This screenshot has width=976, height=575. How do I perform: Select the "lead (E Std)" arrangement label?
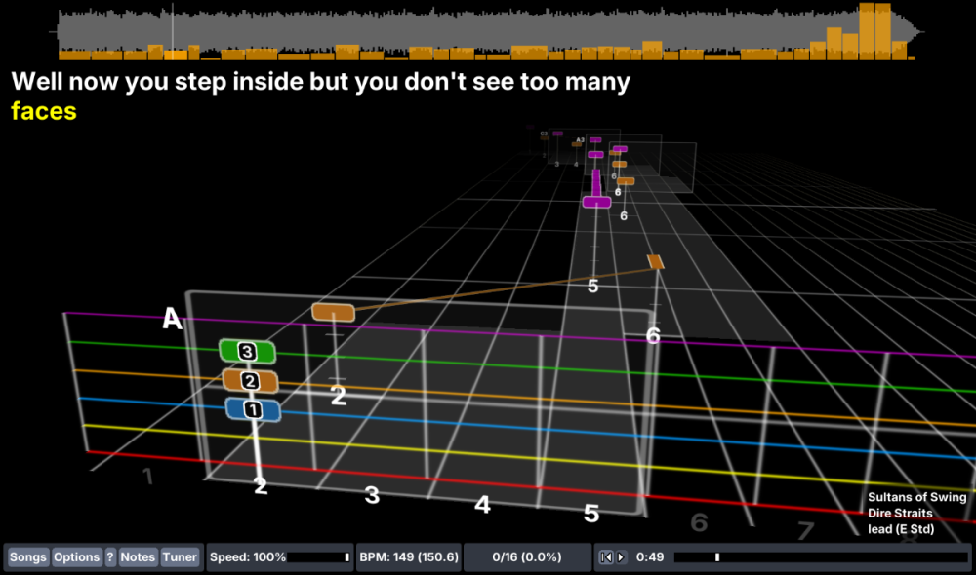pyautogui.click(x=899, y=529)
